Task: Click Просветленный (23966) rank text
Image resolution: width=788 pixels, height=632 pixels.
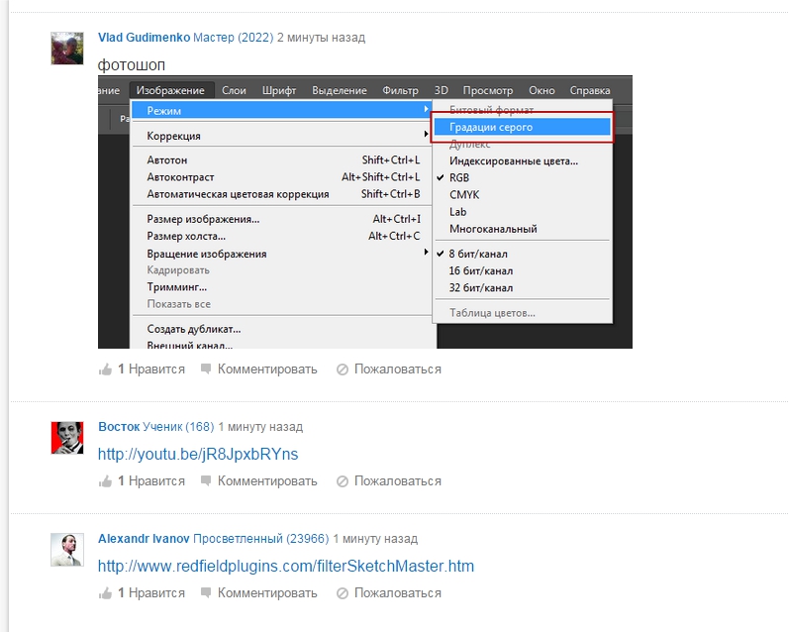Action: coord(260,539)
